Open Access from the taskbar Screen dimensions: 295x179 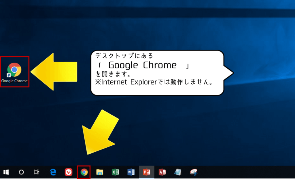click(x=162, y=172)
